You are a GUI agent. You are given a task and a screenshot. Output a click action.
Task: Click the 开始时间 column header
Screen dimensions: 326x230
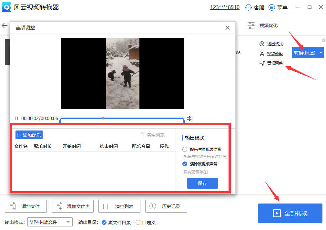pyautogui.click(x=72, y=146)
